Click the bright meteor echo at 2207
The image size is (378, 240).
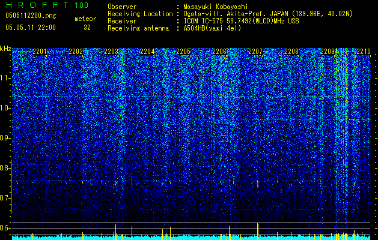click(258, 184)
